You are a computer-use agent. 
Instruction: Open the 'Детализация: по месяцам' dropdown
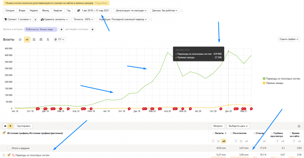tap(131, 11)
